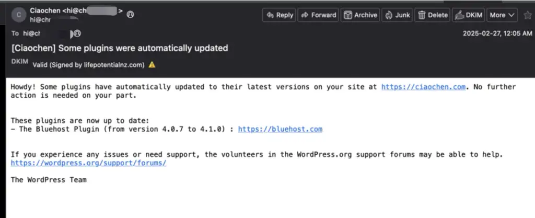Visit the WordPress support forums link
The image size is (535, 218).
pos(89,163)
